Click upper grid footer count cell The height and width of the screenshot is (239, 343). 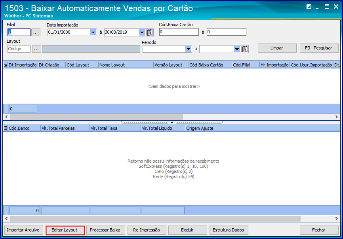(x=23, y=109)
